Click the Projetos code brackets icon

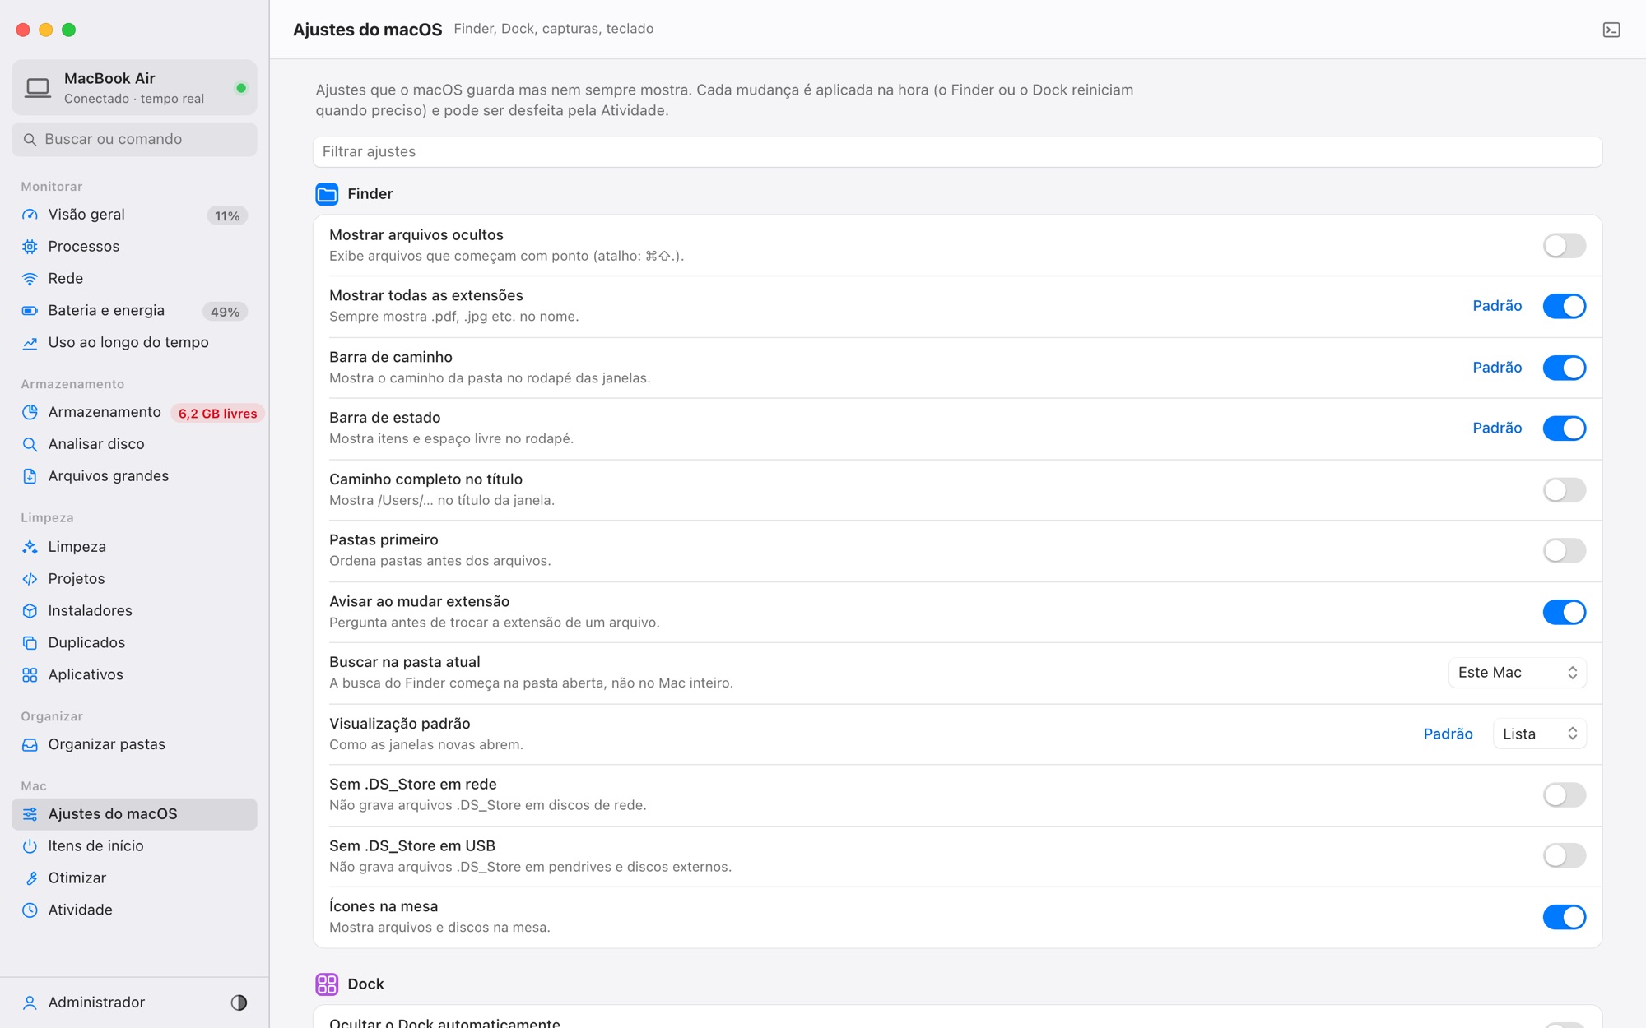[30, 579]
